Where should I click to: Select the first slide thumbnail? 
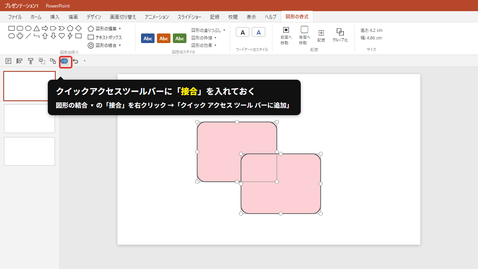pos(29,86)
